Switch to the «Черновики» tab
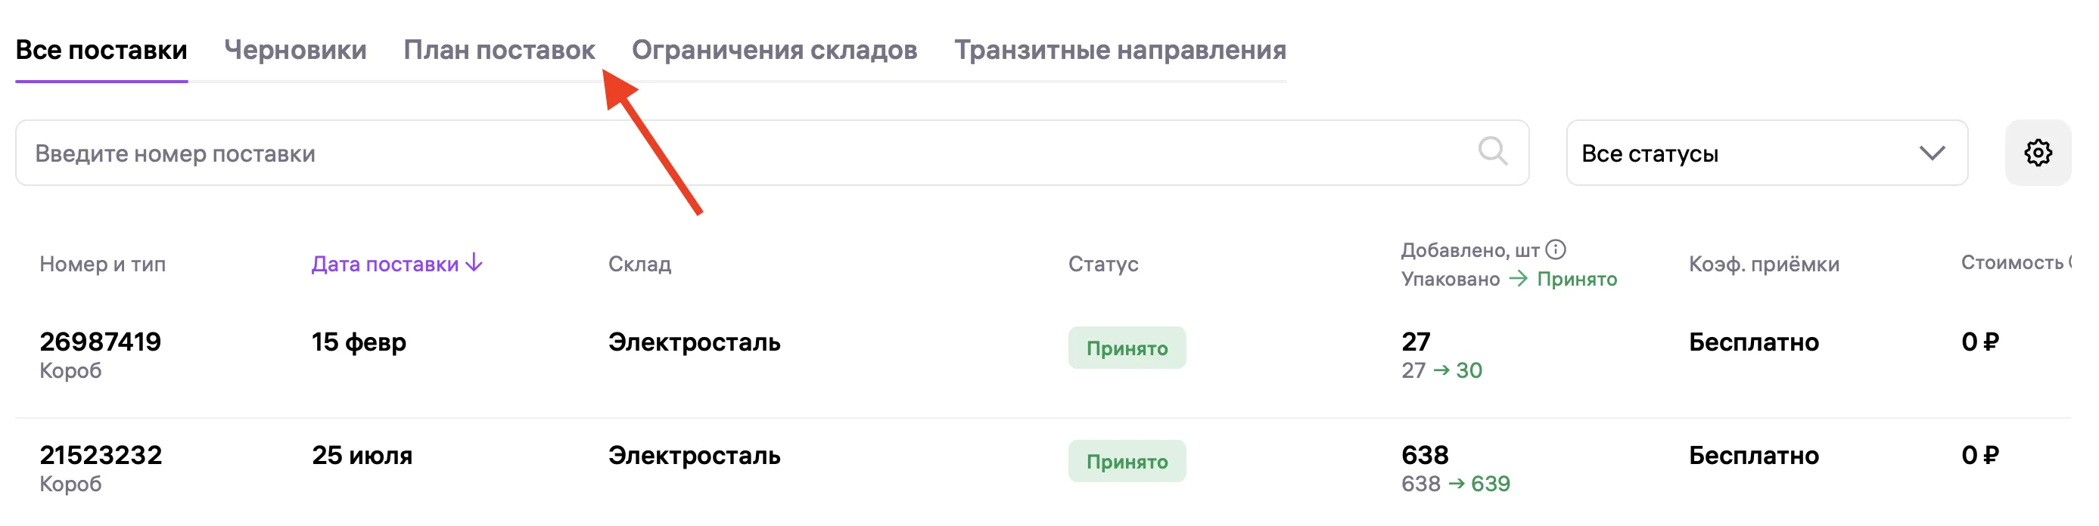2099x526 pixels. pyautogui.click(x=297, y=50)
